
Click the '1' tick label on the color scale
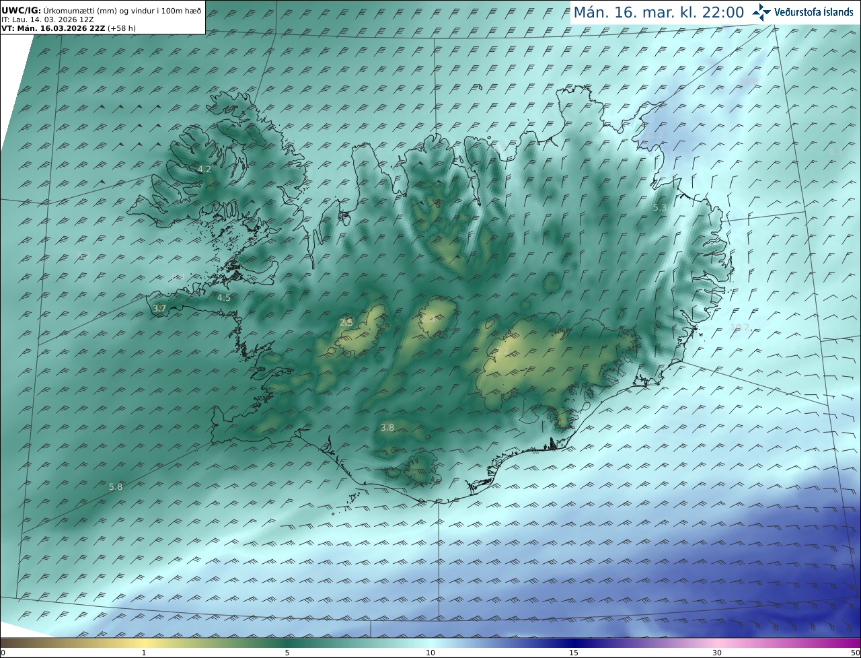coord(144,653)
